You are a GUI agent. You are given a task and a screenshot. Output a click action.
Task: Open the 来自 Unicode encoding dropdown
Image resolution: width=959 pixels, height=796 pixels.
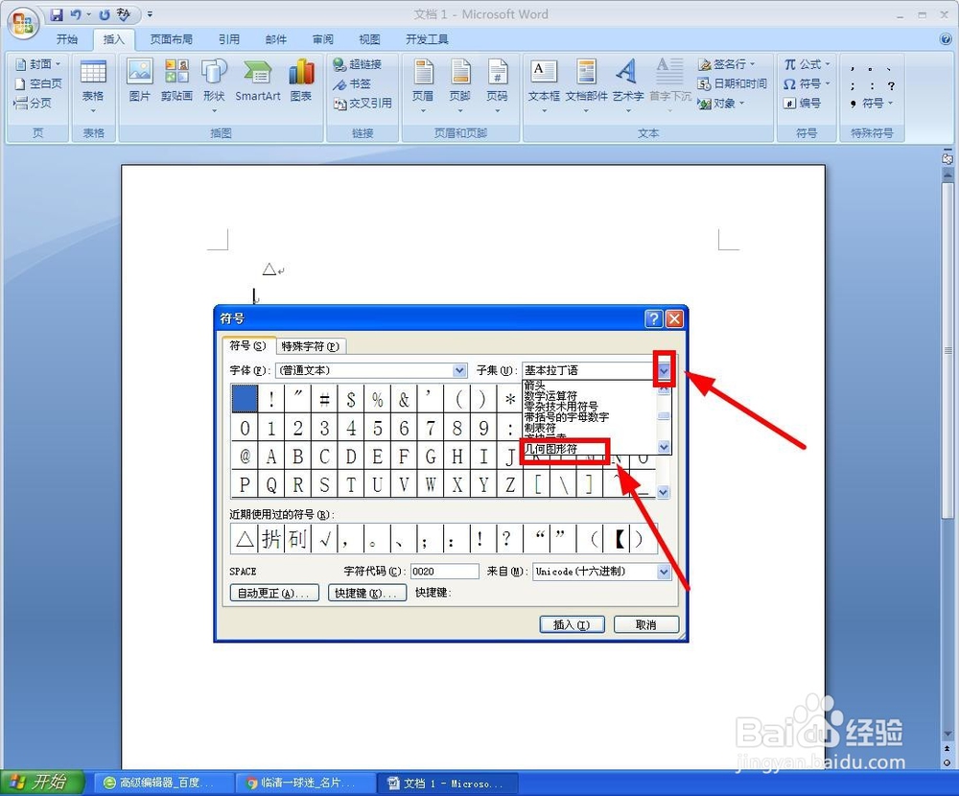click(664, 573)
